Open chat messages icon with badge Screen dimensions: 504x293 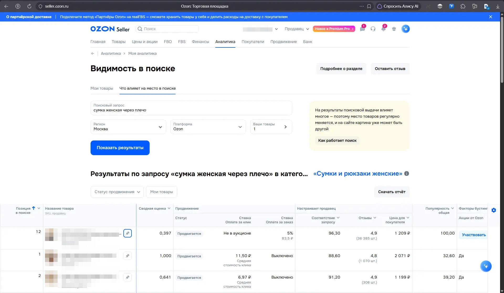coord(363,29)
